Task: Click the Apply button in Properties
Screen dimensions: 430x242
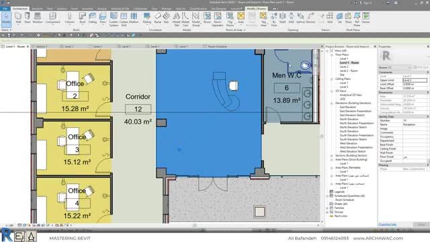Action: 421,225
